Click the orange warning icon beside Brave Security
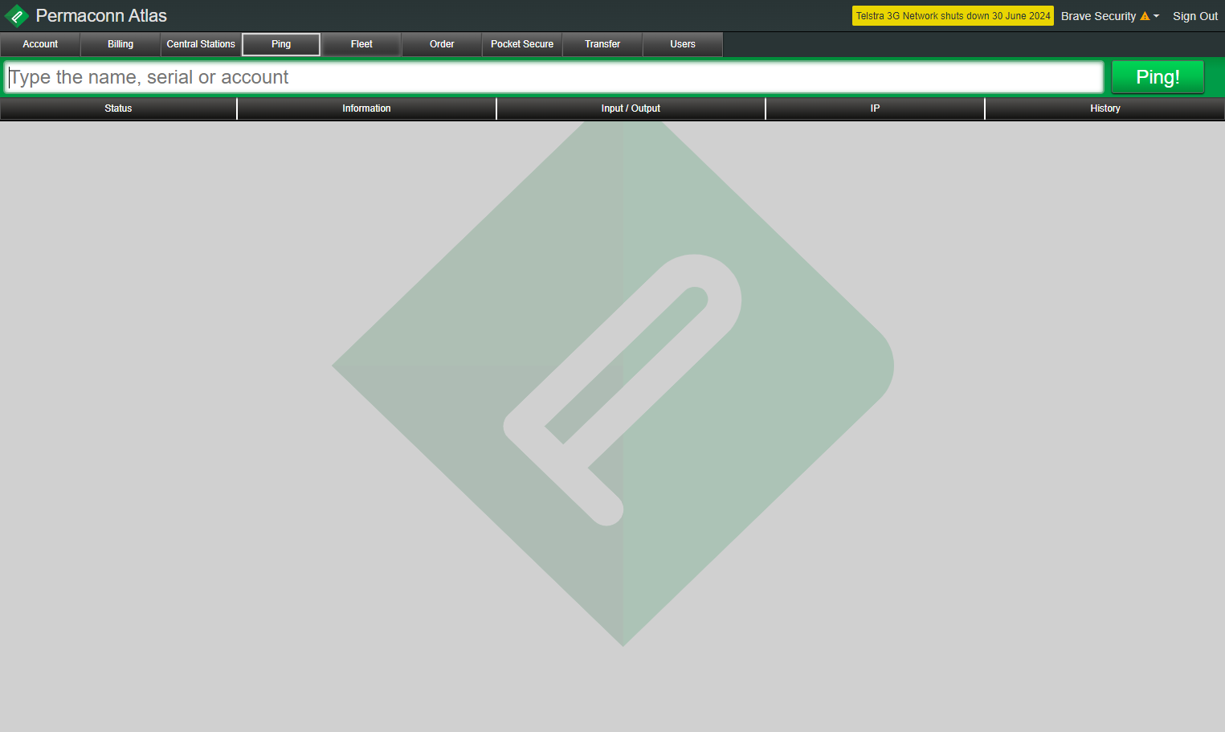The width and height of the screenshot is (1225, 732). tap(1145, 16)
